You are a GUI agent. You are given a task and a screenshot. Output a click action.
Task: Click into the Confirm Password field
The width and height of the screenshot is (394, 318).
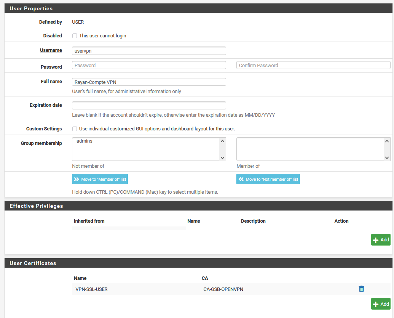point(313,65)
